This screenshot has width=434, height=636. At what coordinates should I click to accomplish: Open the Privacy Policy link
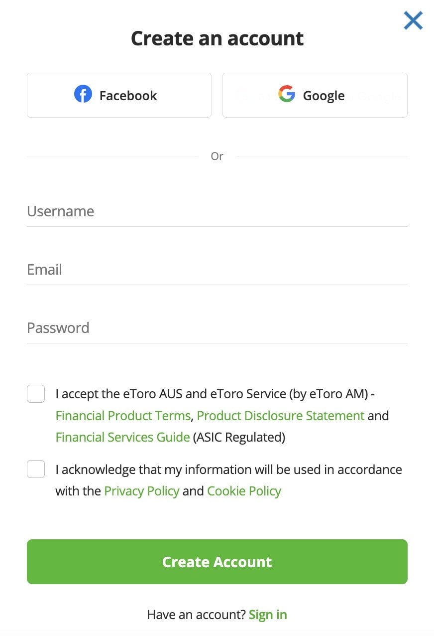coord(141,491)
